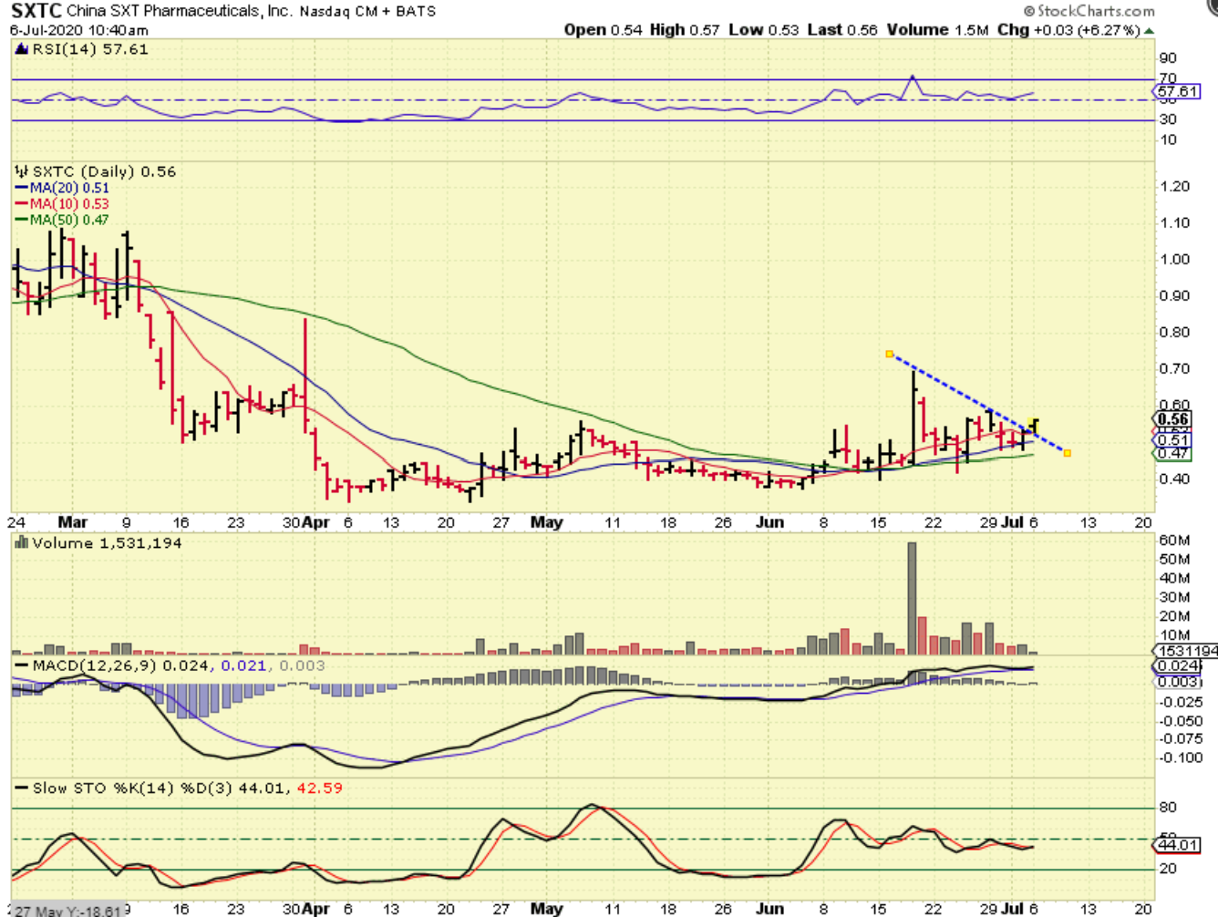Viewport: 1218px width, 917px height.
Task: Click the Nasdaq CM + BATS exchange label
Action: coord(367,11)
